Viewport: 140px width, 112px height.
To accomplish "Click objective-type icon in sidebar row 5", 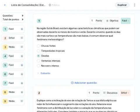I will (22, 65).
